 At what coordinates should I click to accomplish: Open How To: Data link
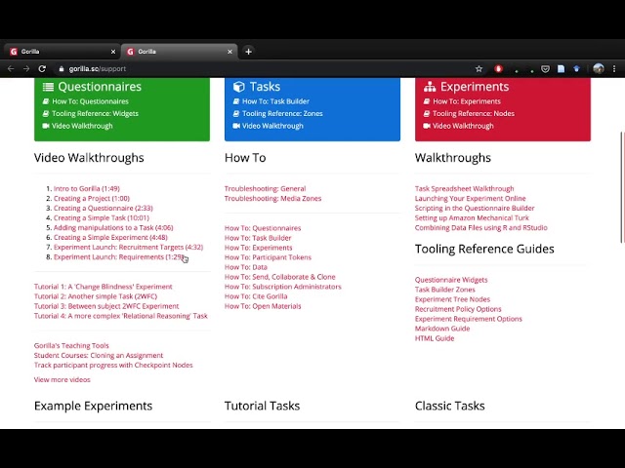[246, 267]
